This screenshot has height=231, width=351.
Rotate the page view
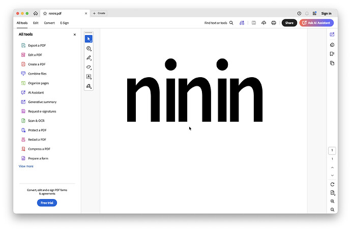coord(332,184)
